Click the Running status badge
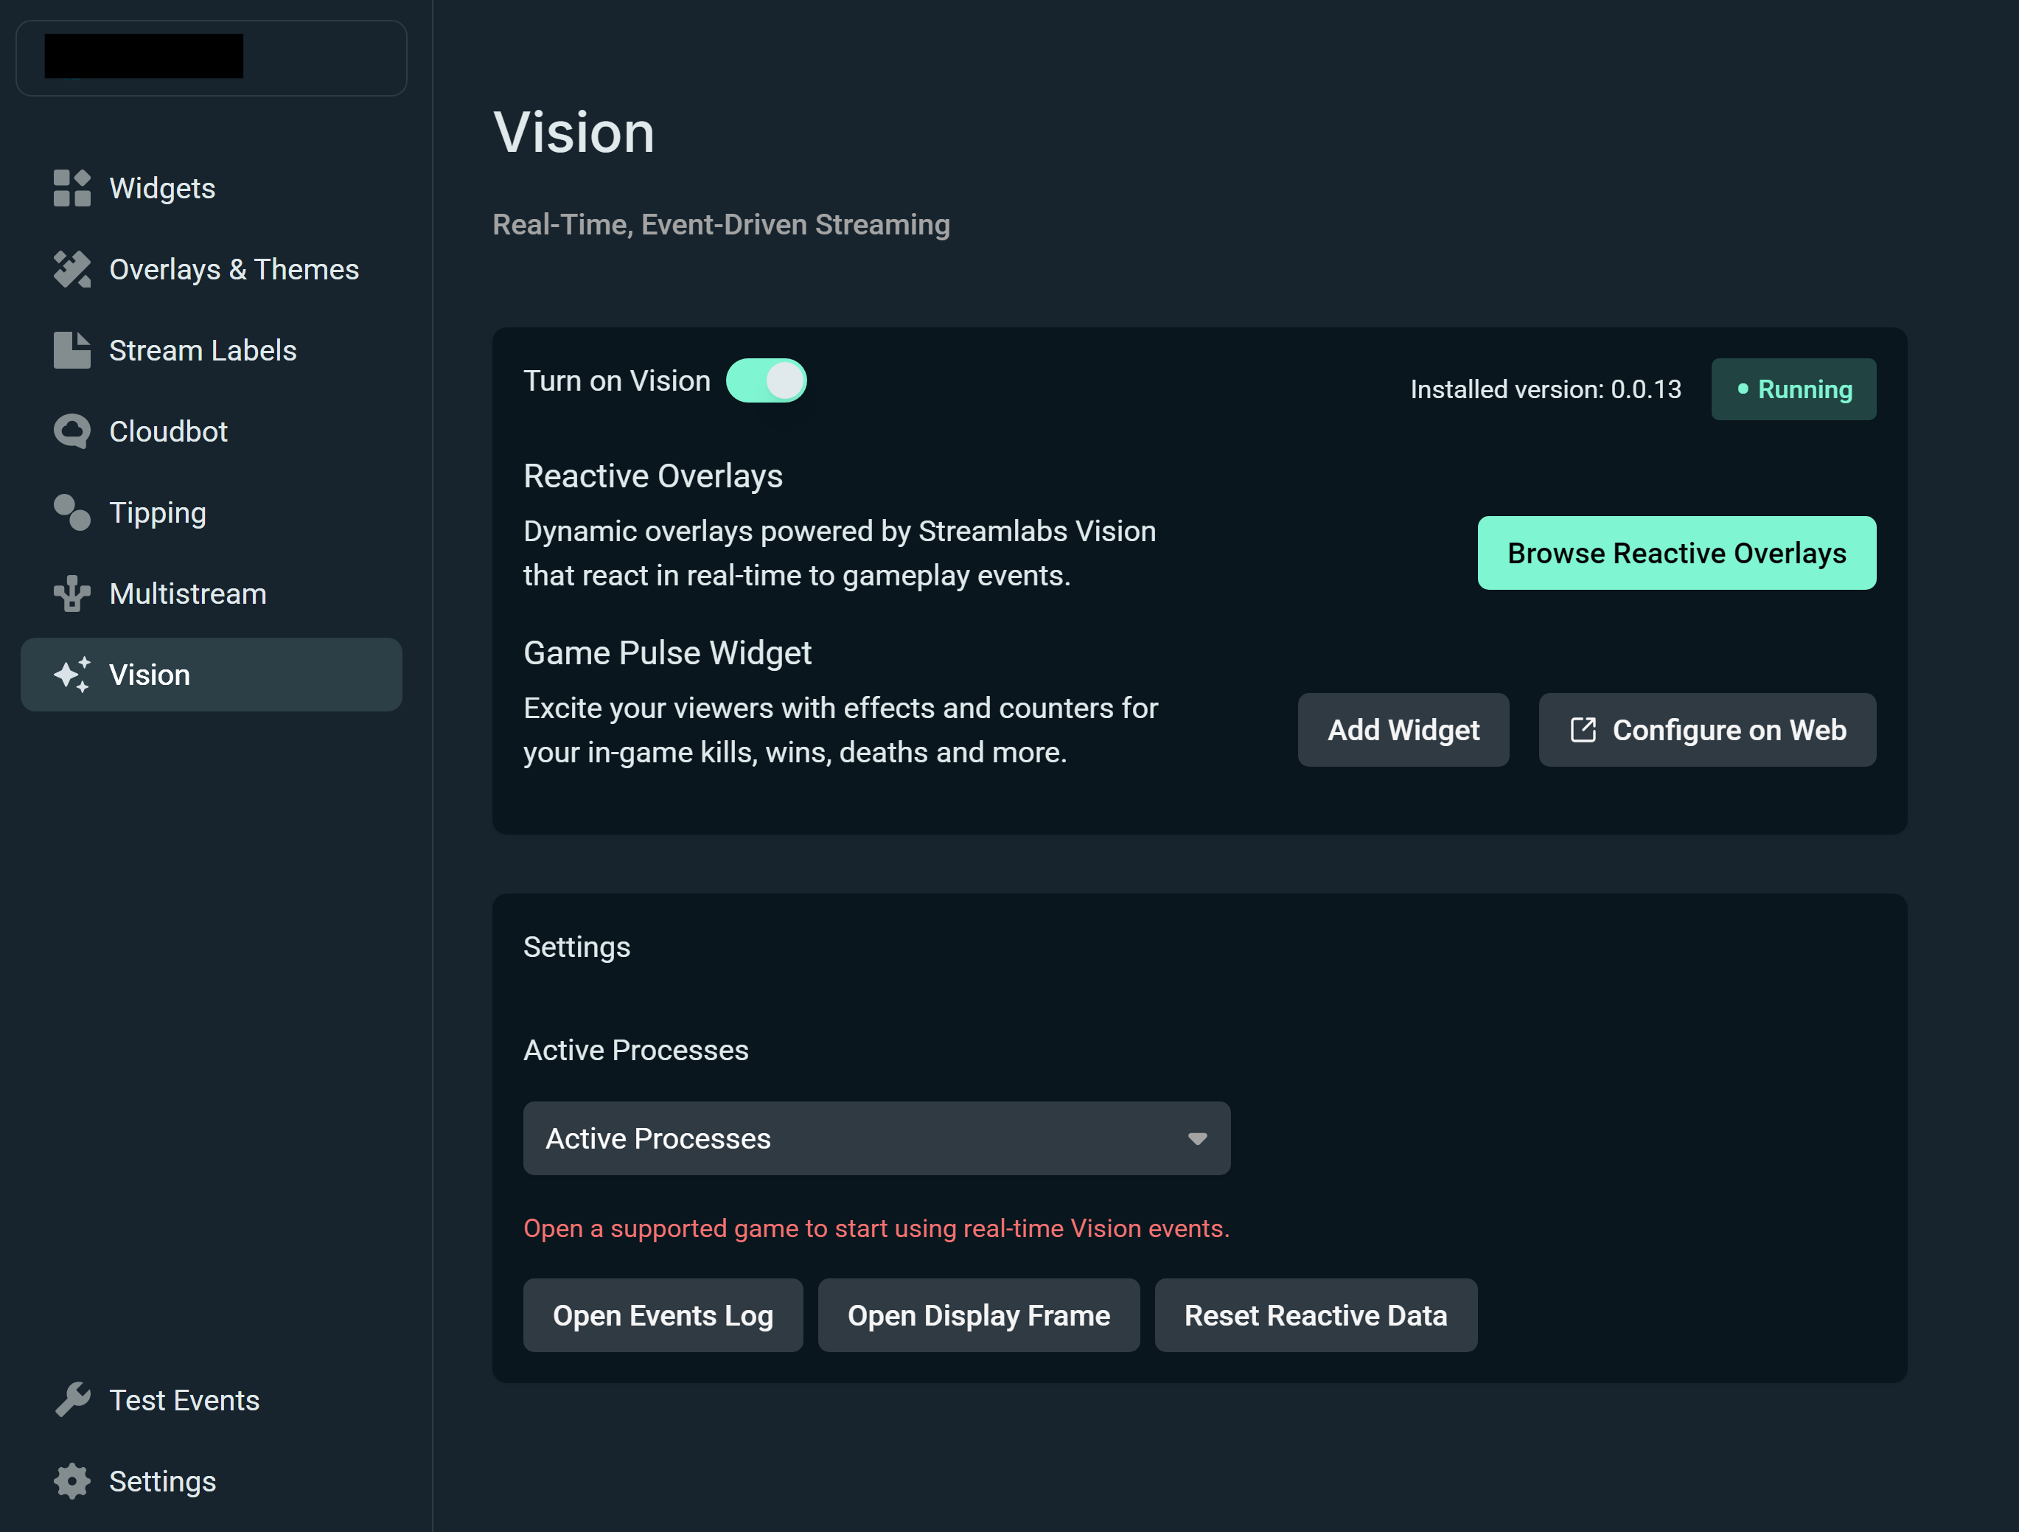This screenshot has width=2019, height=1532. coord(1793,389)
